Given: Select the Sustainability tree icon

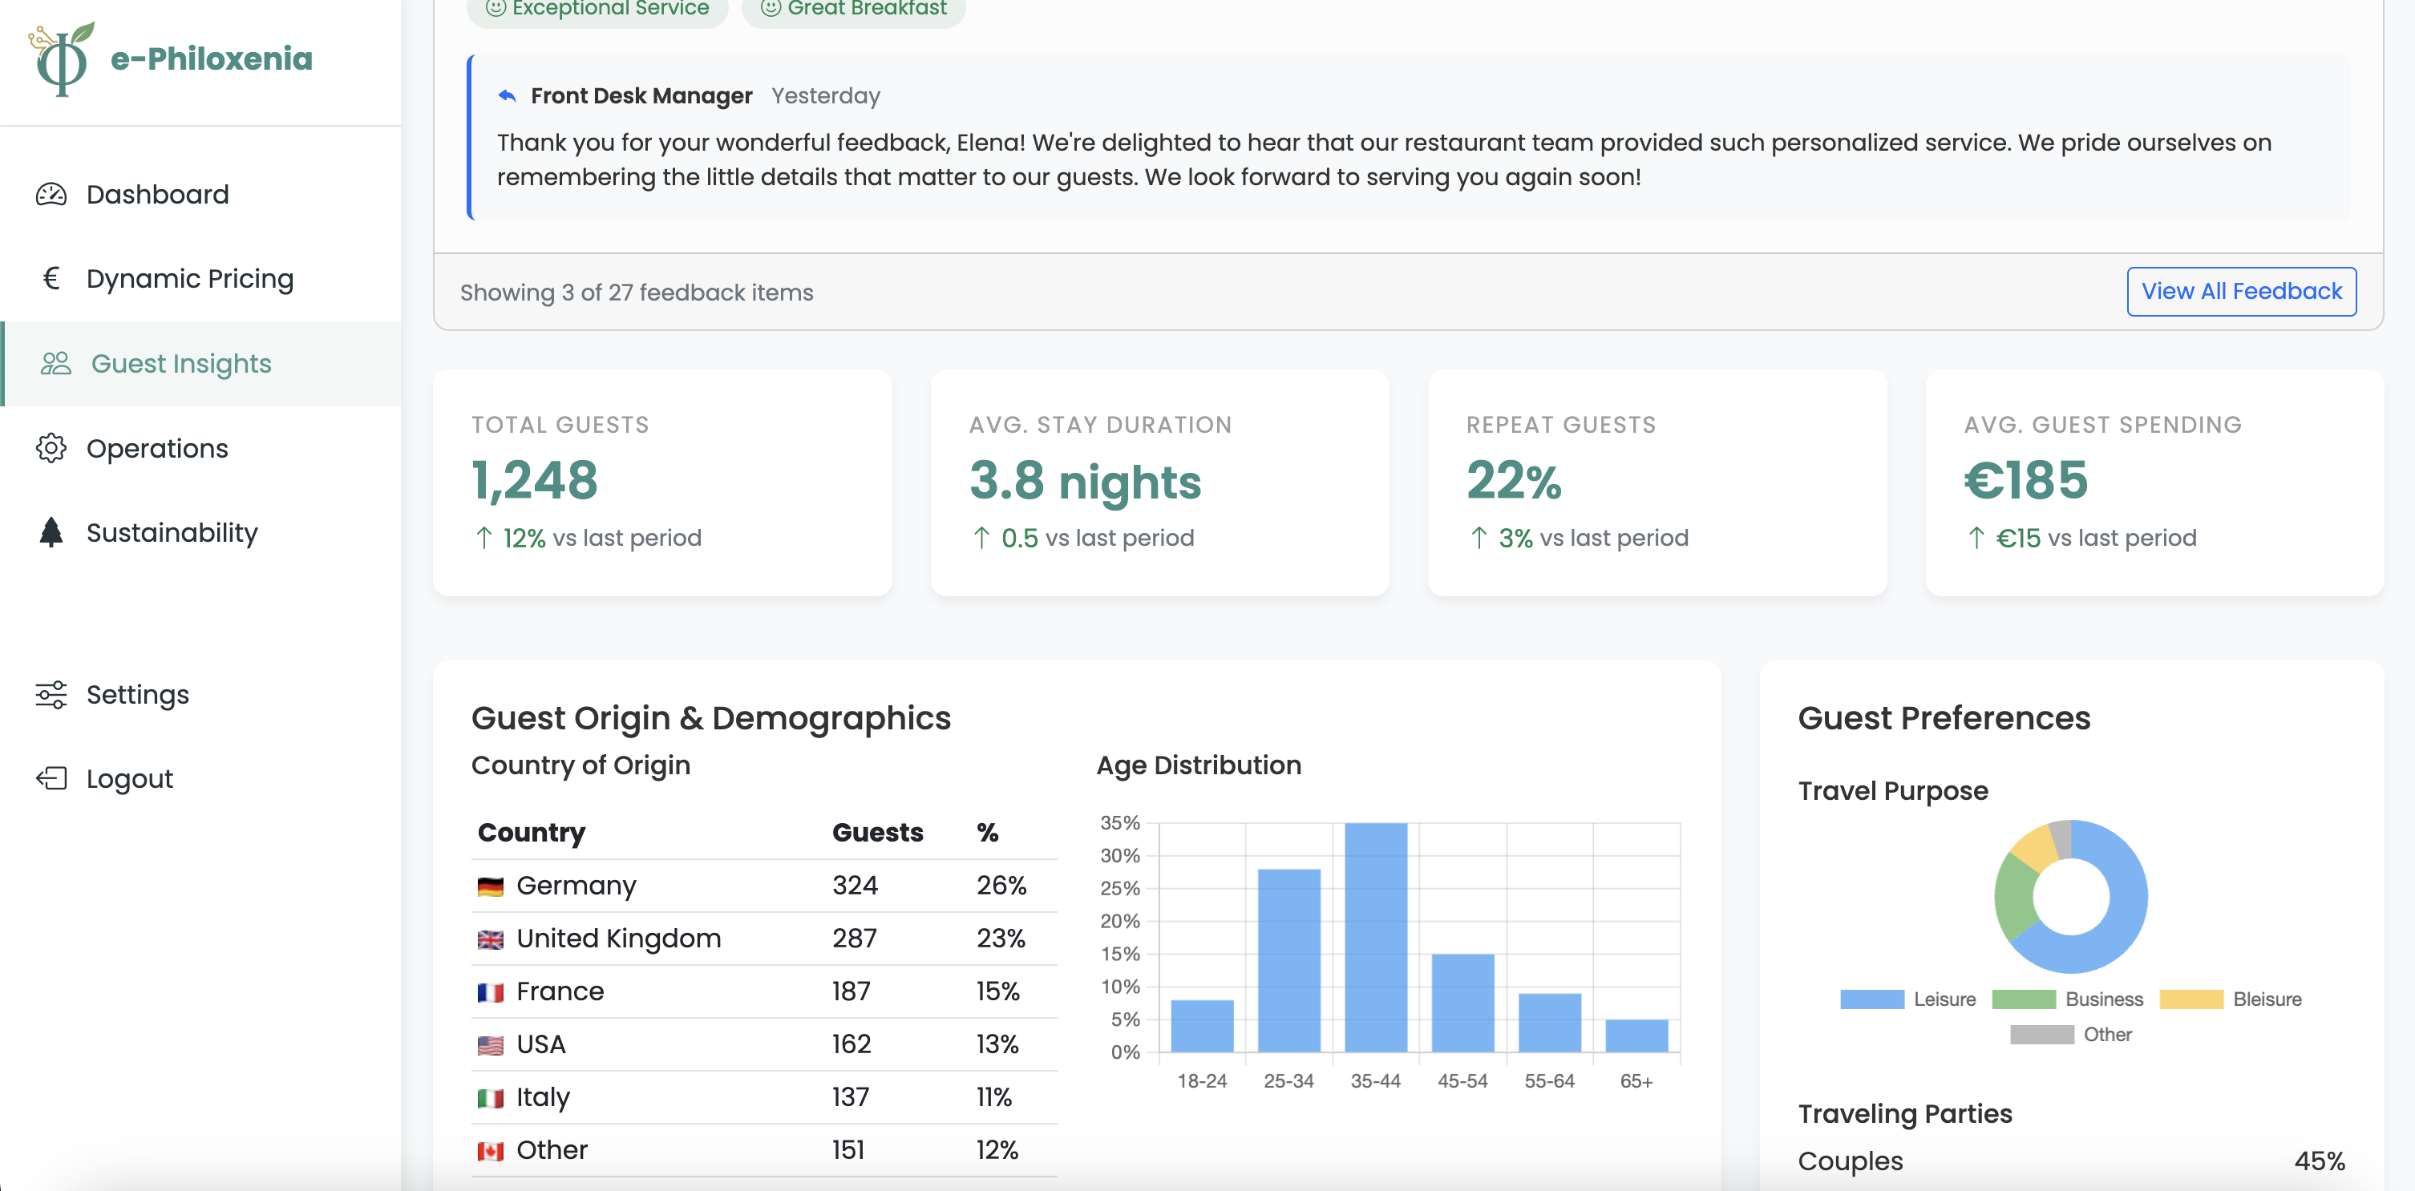Looking at the screenshot, I should point(51,532).
